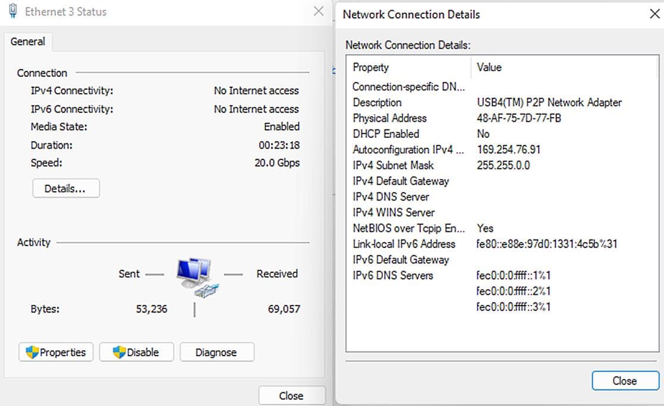The height and width of the screenshot is (406, 664).
Task: Select the IPv4 Default Gateway row
Action: click(502, 181)
